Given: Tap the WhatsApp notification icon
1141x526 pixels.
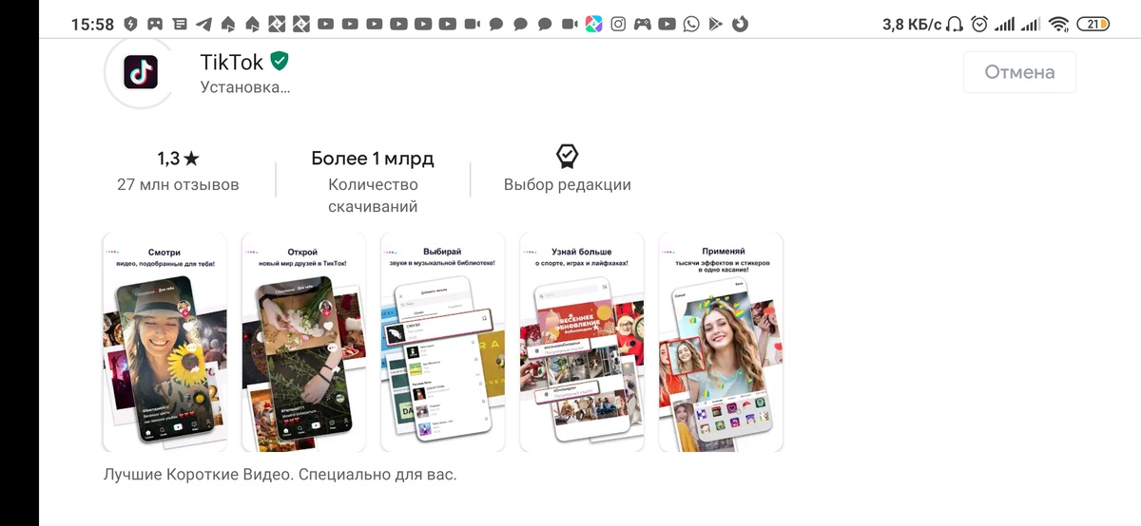Looking at the screenshot, I should [691, 24].
